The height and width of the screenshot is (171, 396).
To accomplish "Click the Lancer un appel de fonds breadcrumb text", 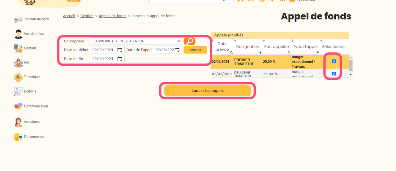I will pos(153,16).
